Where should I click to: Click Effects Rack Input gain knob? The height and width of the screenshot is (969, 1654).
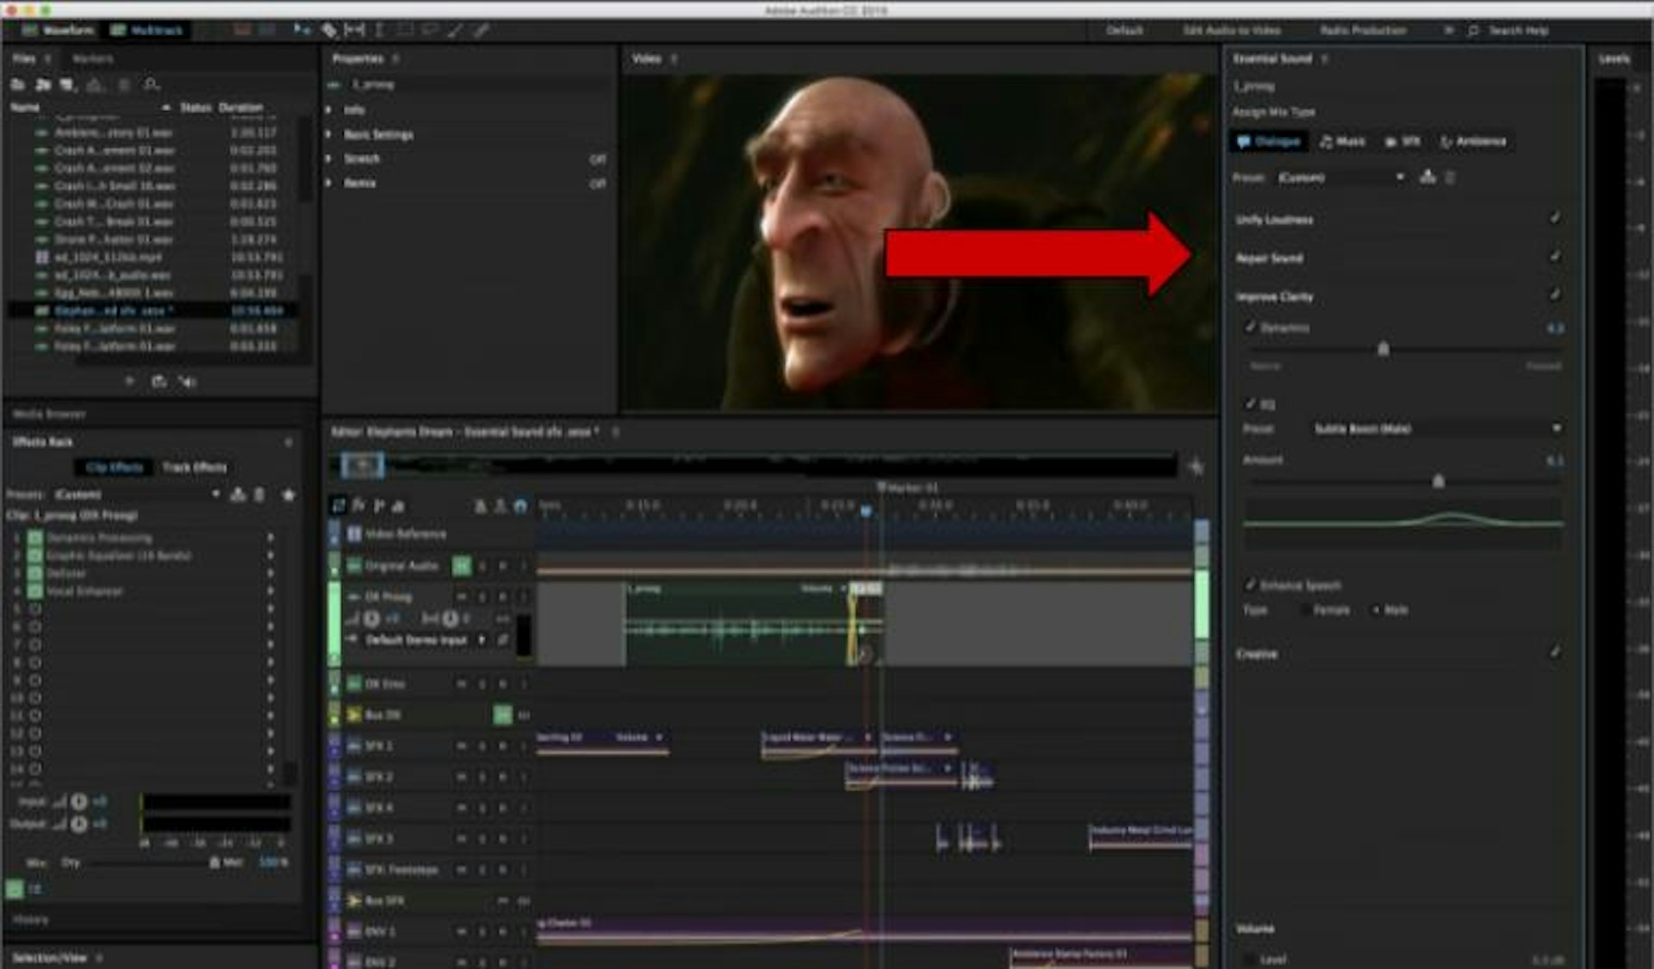click(x=78, y=802)
